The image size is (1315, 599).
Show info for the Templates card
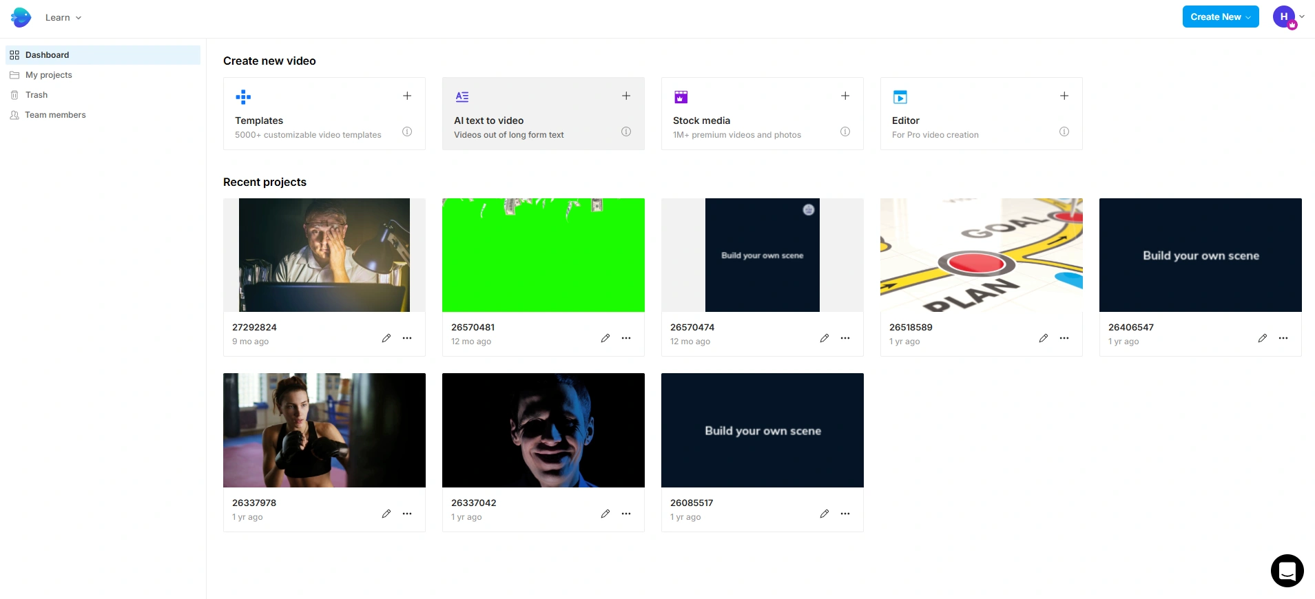pyautogui.click(x=407, y=132)
